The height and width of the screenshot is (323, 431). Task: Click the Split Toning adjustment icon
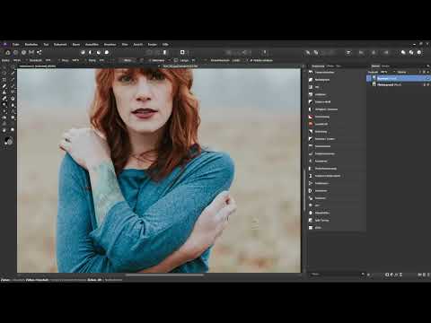(x=311, y=220)
